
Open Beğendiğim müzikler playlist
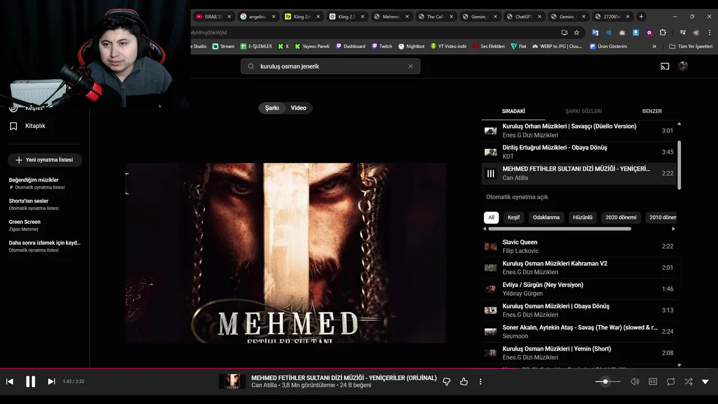(45, 183)
